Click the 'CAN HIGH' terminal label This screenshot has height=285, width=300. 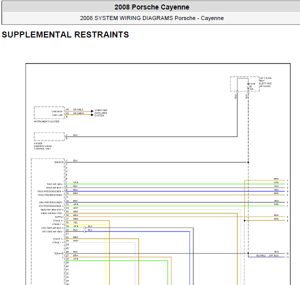[57, 111]
